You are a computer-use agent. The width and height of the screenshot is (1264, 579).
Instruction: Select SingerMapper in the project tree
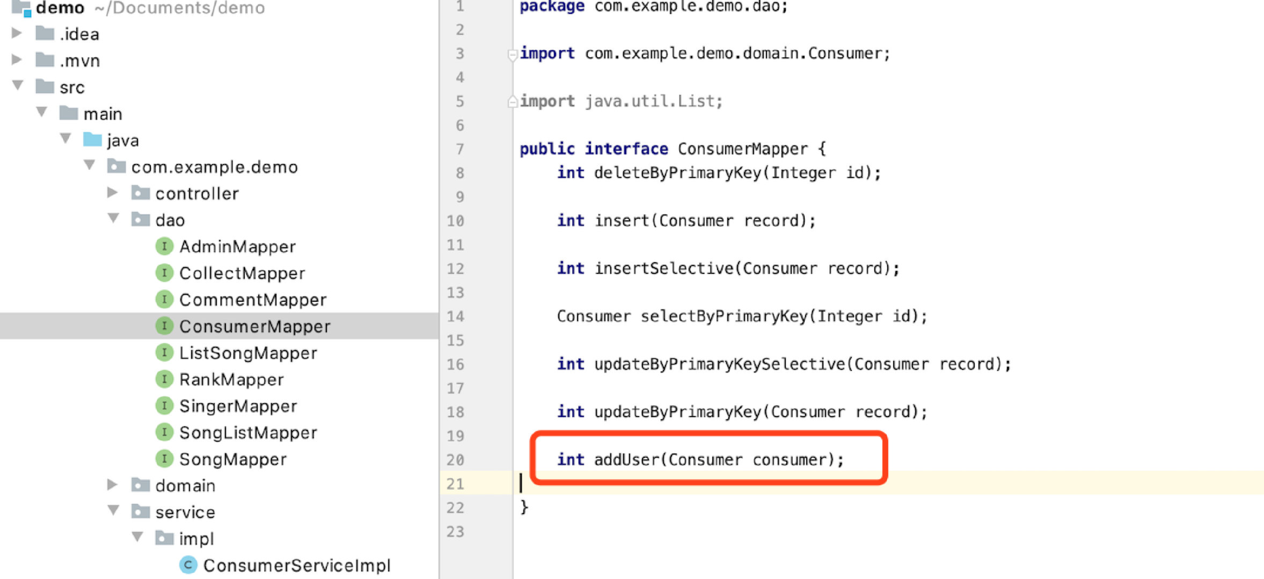click(238, 405)
